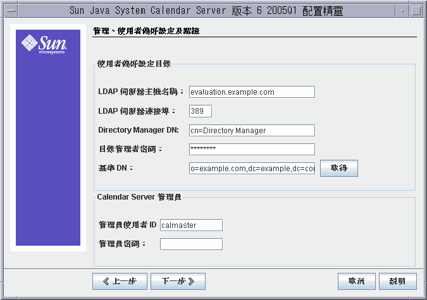Screen dimensions: 427x300
Task: Focus the empty administrator password field
Action: (x=191, y=244)
